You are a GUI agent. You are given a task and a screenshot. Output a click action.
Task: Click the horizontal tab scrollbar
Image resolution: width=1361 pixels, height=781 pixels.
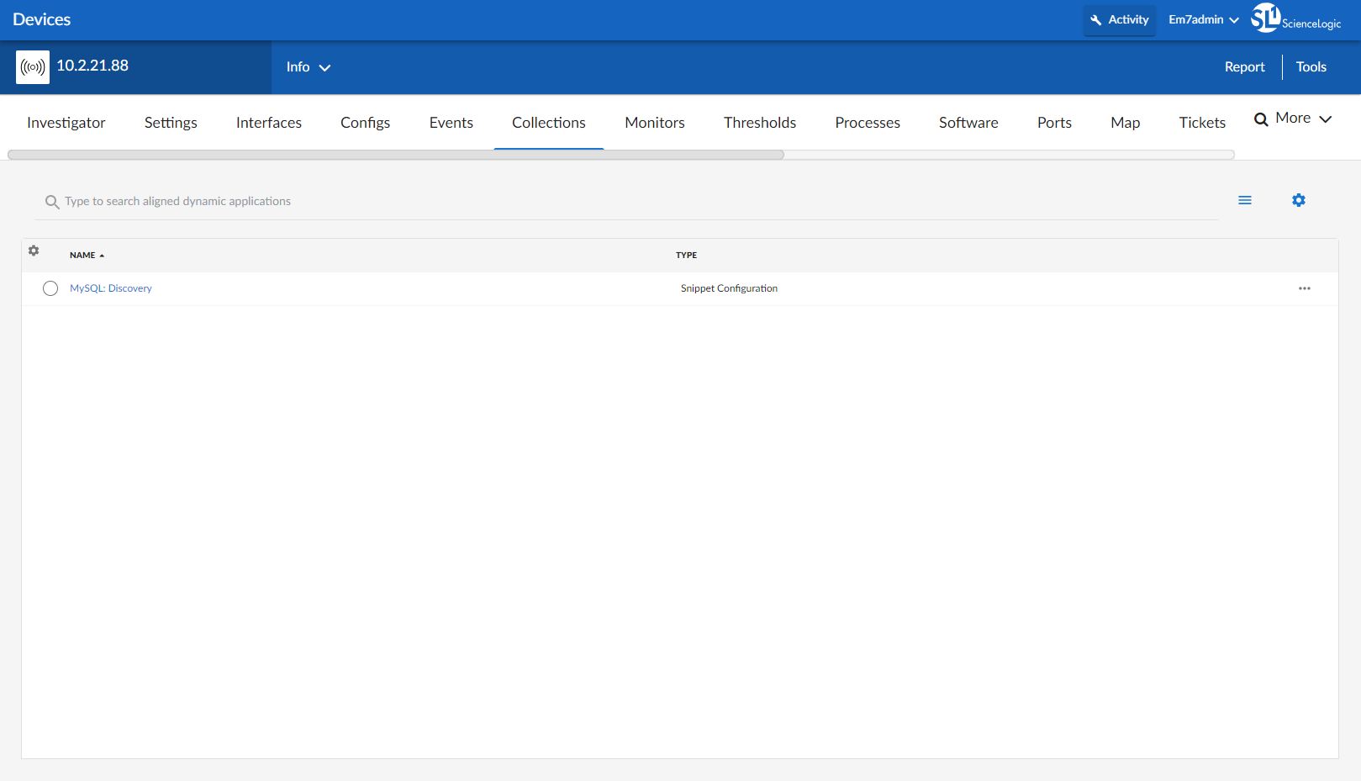[395, 155]
